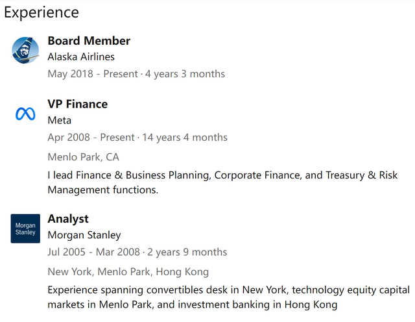Select the Menlo Park, CA location text

point(84,157)
